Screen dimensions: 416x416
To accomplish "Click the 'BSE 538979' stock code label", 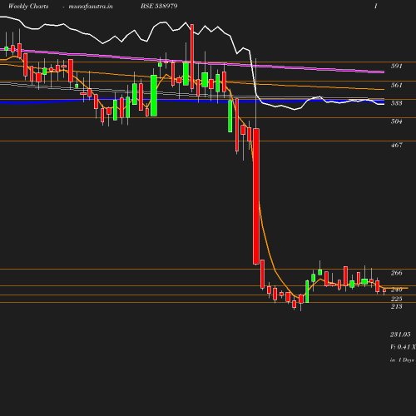I will pyautogui.click(x=159, y=6).
